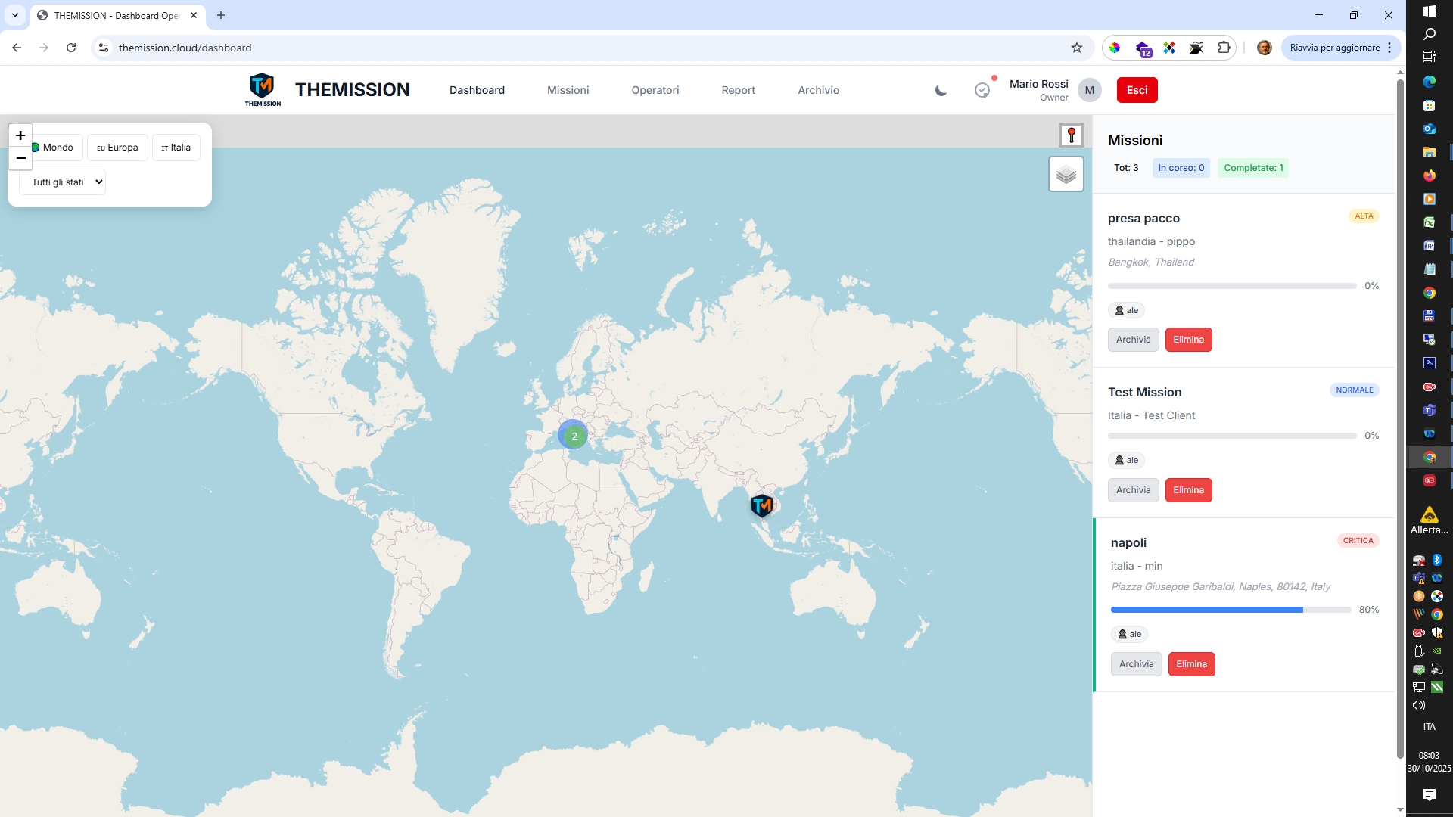Toggle dark mode with the moon icon
Image resolution: width=1453 pixels, height=817 pixels.
coord(940,90)
